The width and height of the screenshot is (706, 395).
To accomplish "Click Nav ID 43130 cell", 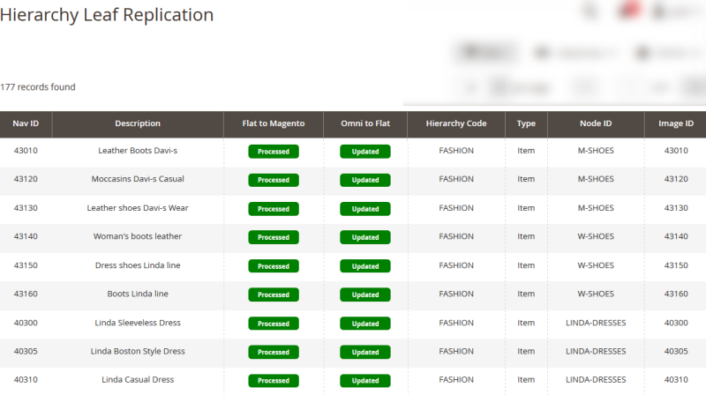I will point(26,208).
